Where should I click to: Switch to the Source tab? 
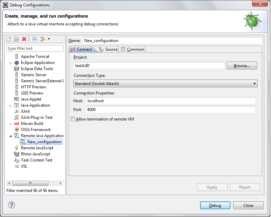pyautogui.click(x=108, y=49)
